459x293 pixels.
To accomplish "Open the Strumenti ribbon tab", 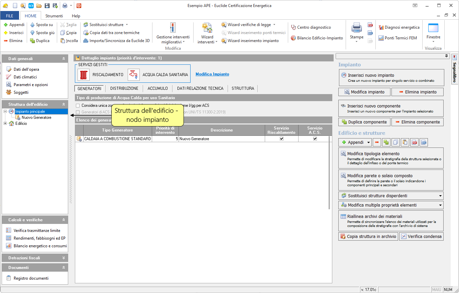I will click(54, 16).
